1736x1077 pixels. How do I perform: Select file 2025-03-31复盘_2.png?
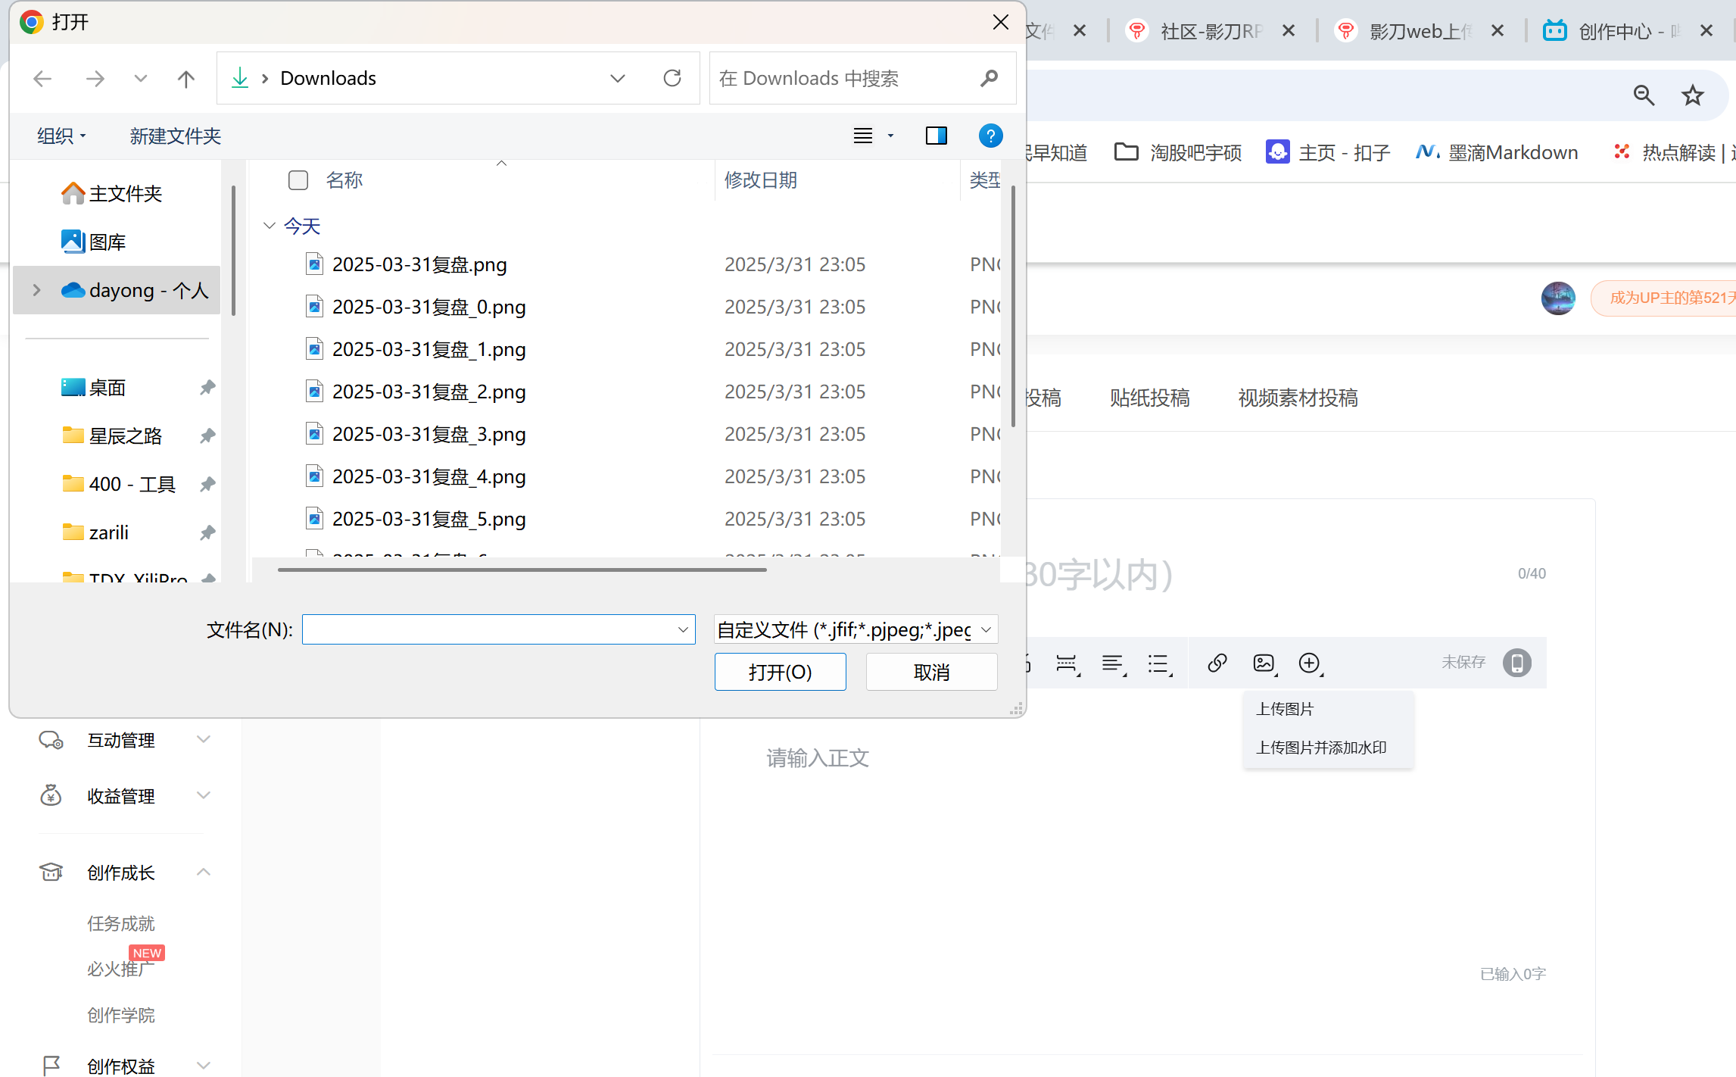(x=429, y=392)
